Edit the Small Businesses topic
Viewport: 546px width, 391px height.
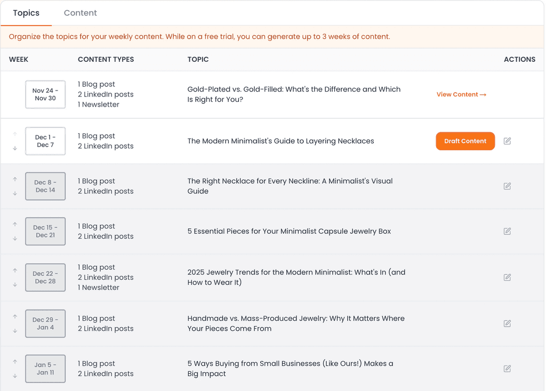507,369
